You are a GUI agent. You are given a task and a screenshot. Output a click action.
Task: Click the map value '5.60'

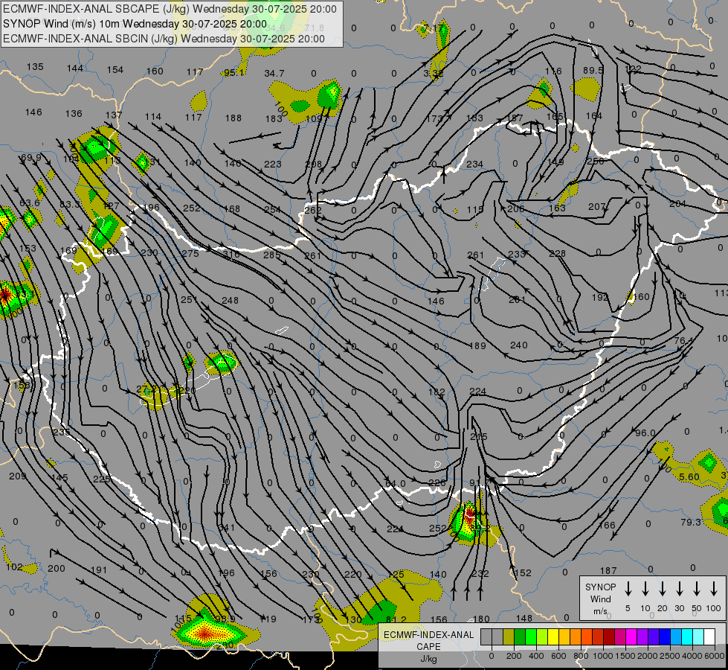[689, 476]
